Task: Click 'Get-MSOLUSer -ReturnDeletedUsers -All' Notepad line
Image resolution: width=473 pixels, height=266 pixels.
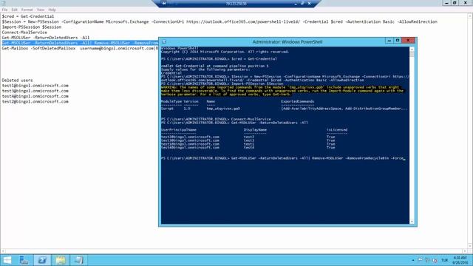Action: pyautogui.click(x=46, y=38)
